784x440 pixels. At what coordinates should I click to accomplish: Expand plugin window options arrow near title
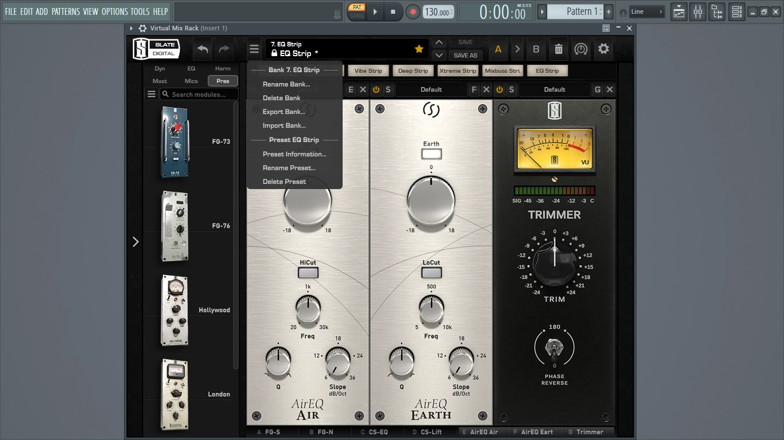[131, 28]
